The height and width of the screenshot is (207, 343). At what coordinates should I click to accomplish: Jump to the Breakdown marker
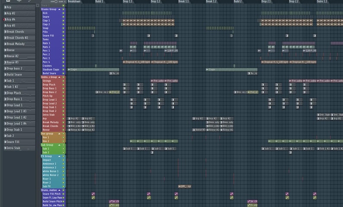[x=74, y=2]
